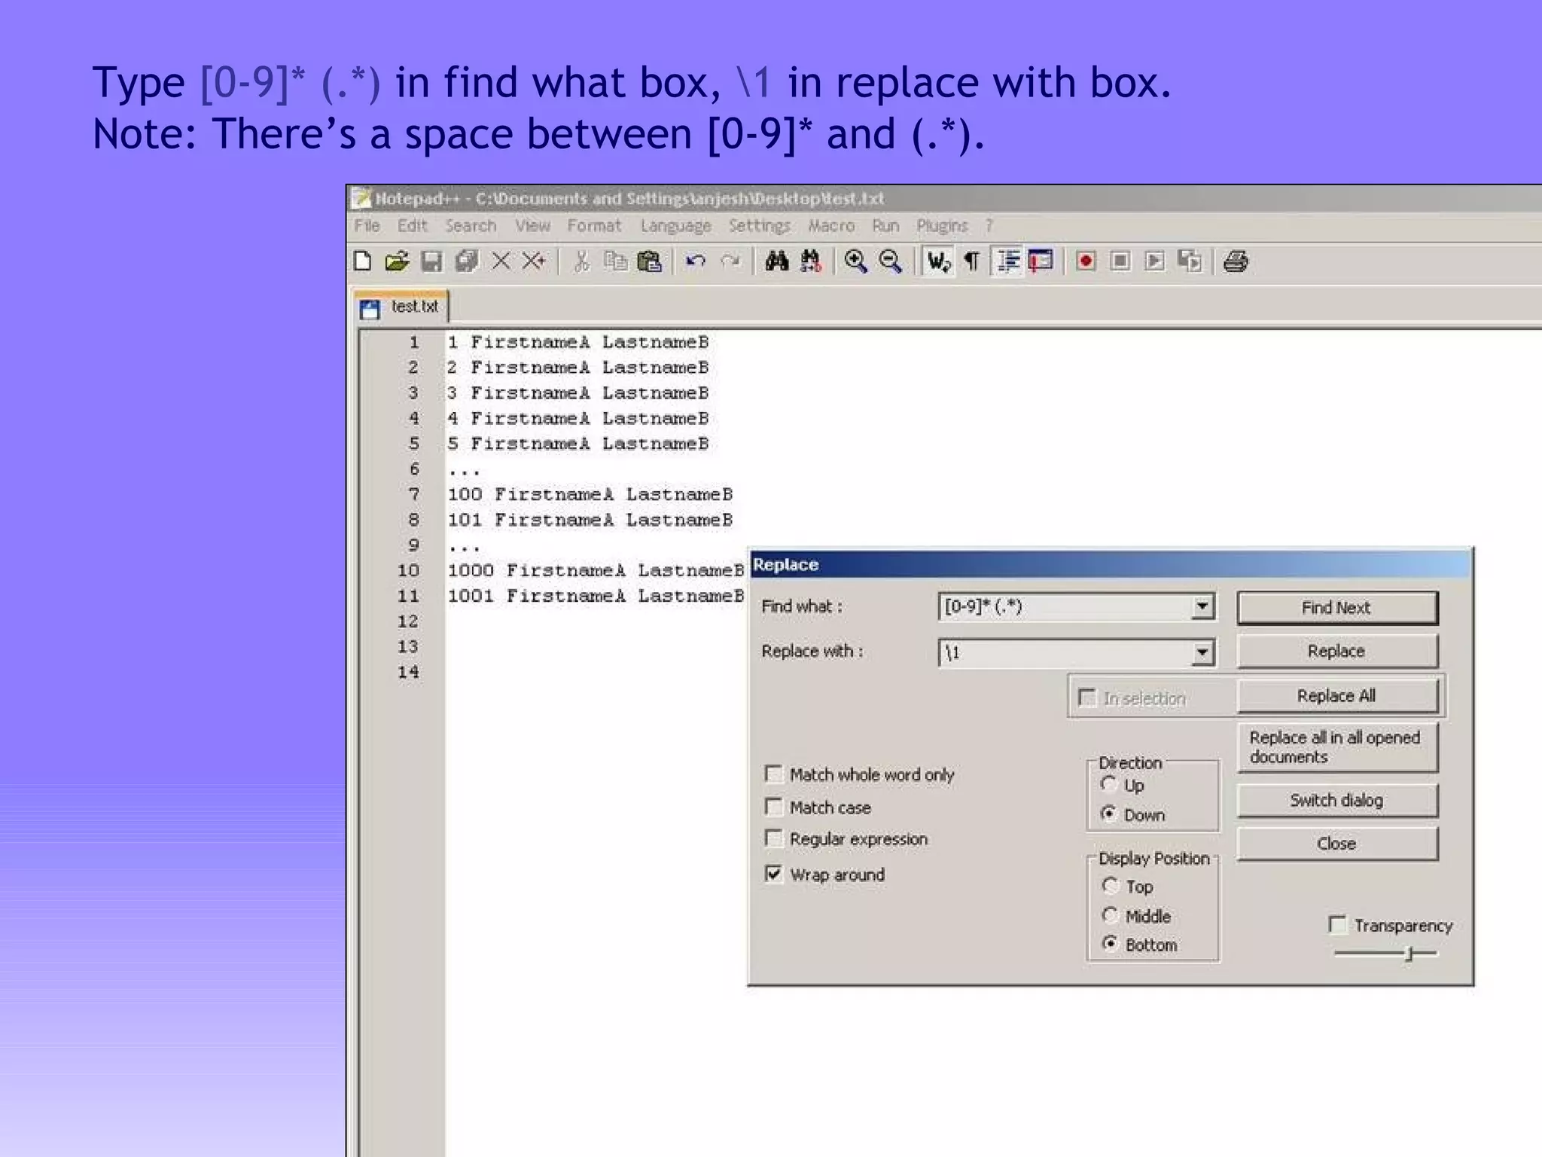Image resolution: width=1542 pixels, height=1157 pixels.
Task: Click the transparency slider handle
Action: click(x=1410, y=954)
